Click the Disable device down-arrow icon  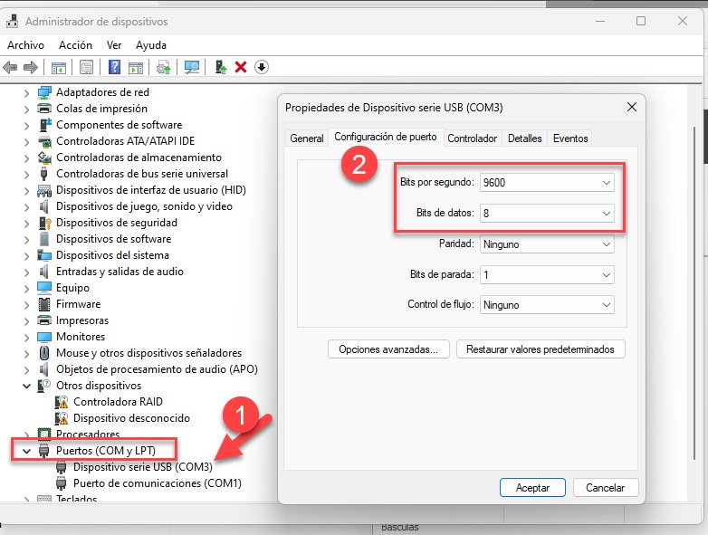click(x=262, y=67)
